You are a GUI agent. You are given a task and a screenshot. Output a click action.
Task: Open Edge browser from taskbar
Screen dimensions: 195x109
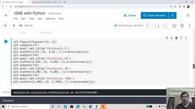point(90,106)
